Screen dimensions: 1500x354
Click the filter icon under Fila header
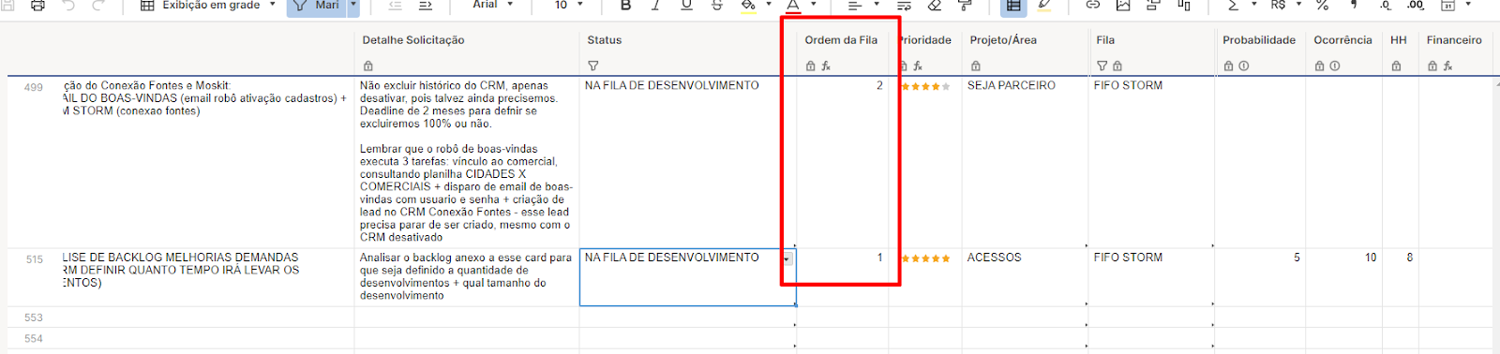point(1102,66)
